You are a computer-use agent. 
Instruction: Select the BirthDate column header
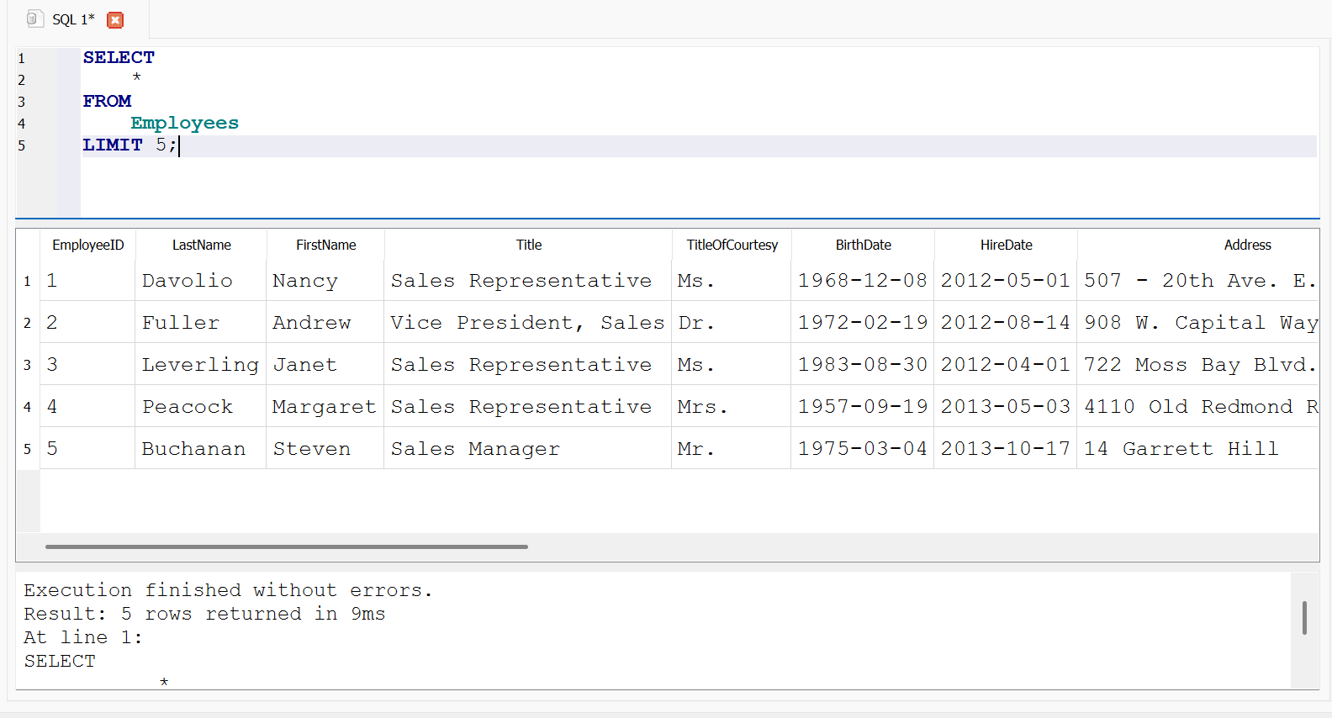coord(863,245)
